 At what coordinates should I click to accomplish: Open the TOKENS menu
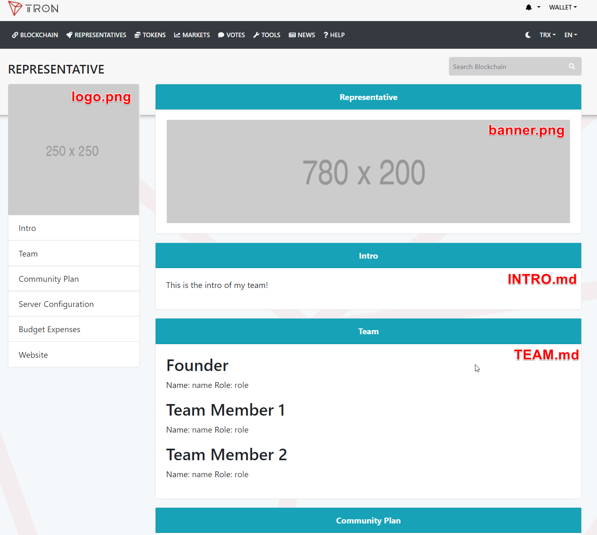coord(150,35)
